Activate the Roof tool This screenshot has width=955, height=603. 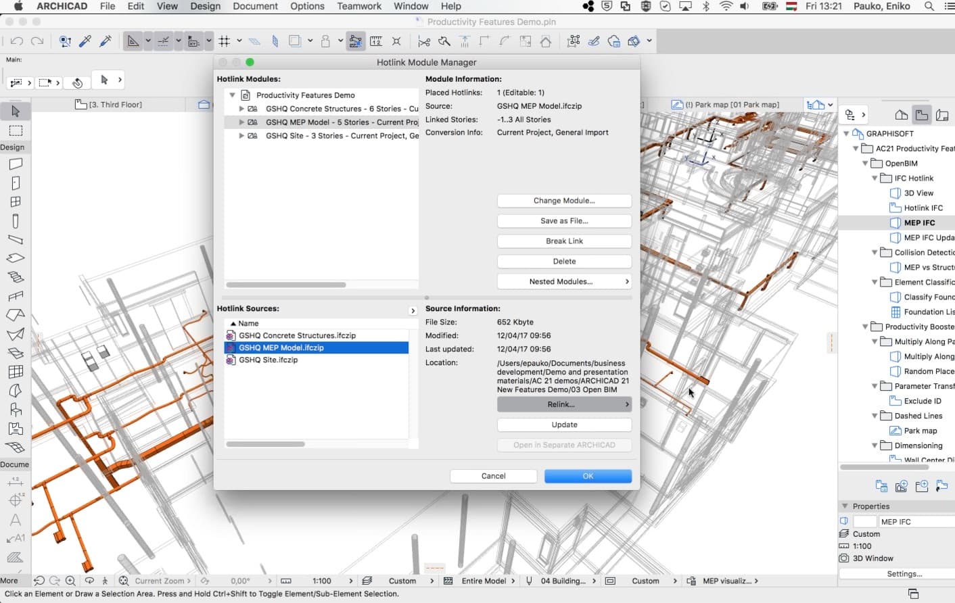click(16, 315)
